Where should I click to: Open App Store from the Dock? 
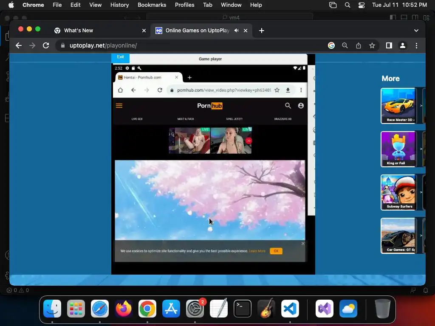pyautogui.click(x=171, y=308)
